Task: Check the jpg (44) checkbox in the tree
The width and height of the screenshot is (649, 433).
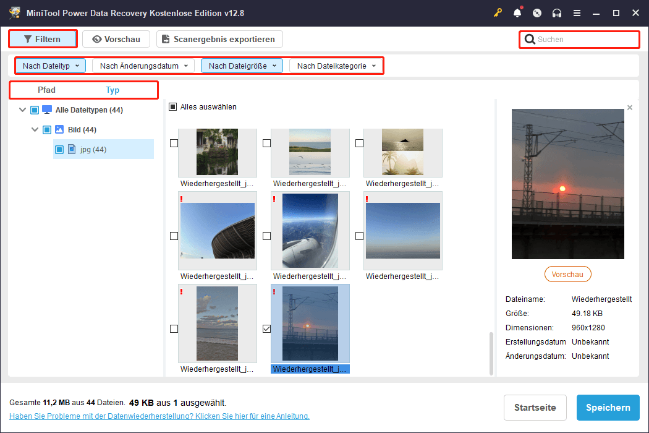Action: (59, 149)
